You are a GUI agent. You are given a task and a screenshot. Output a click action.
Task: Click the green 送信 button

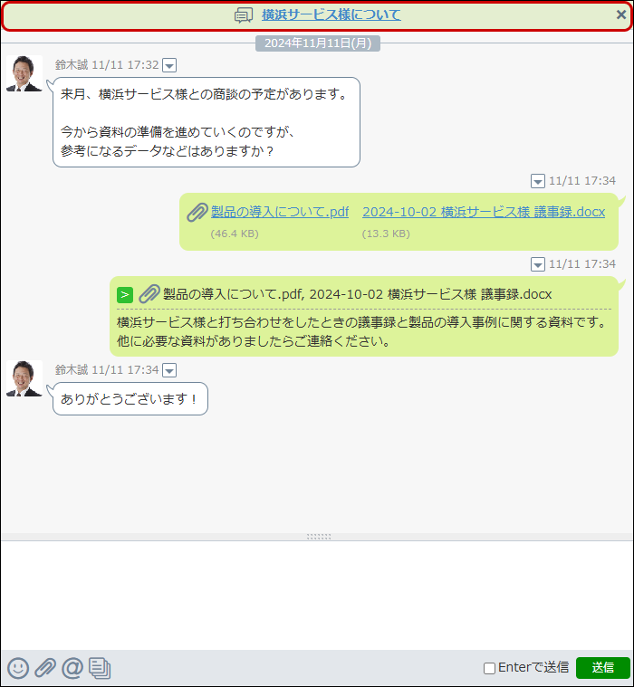(x=603, y=668)
